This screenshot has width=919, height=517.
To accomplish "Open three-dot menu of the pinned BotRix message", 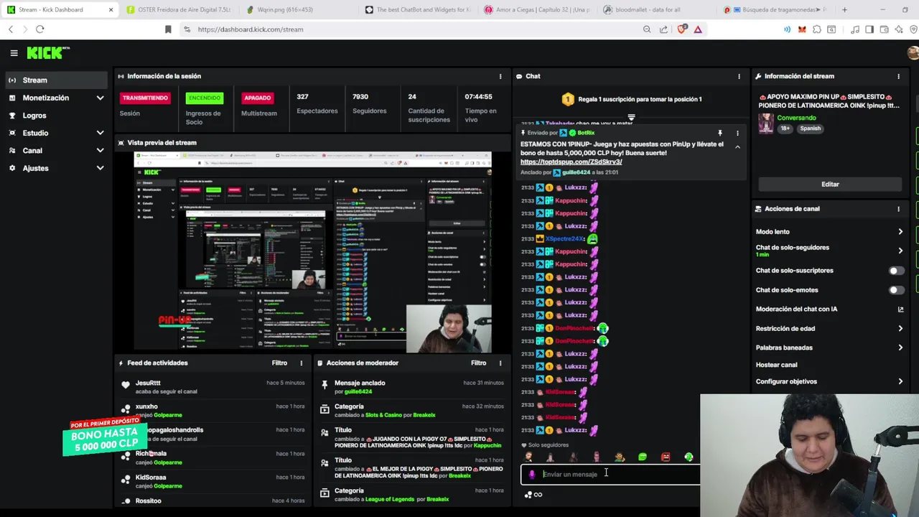I will point(737,133).
